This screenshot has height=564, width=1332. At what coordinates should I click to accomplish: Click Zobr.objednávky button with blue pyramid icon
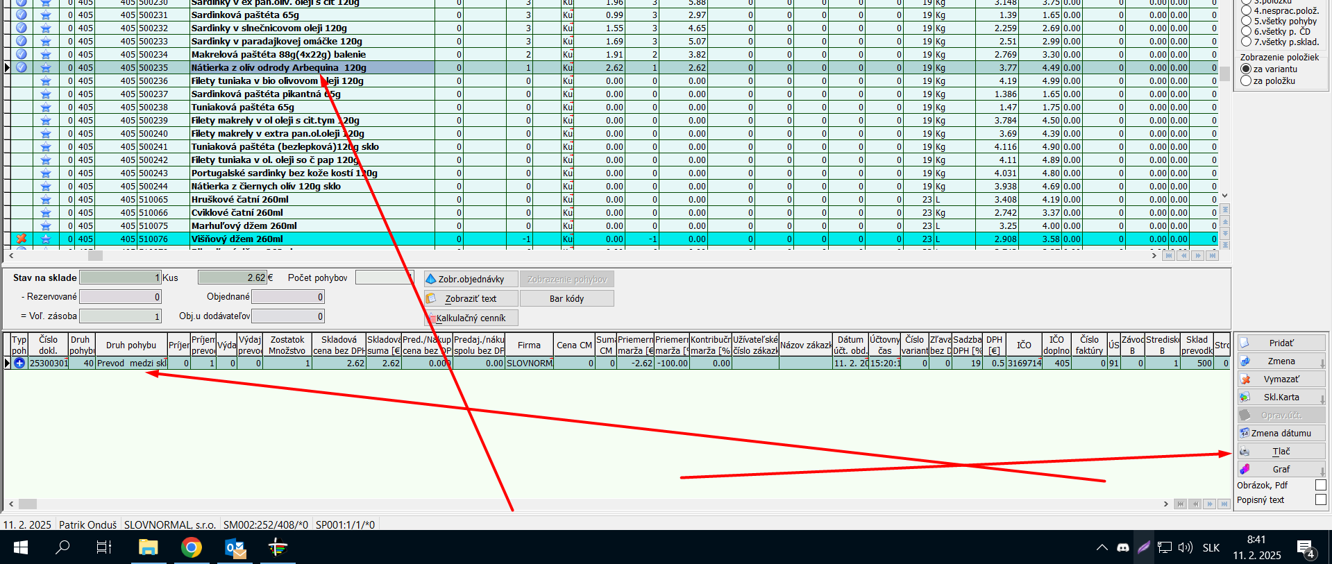click(471, 280)
